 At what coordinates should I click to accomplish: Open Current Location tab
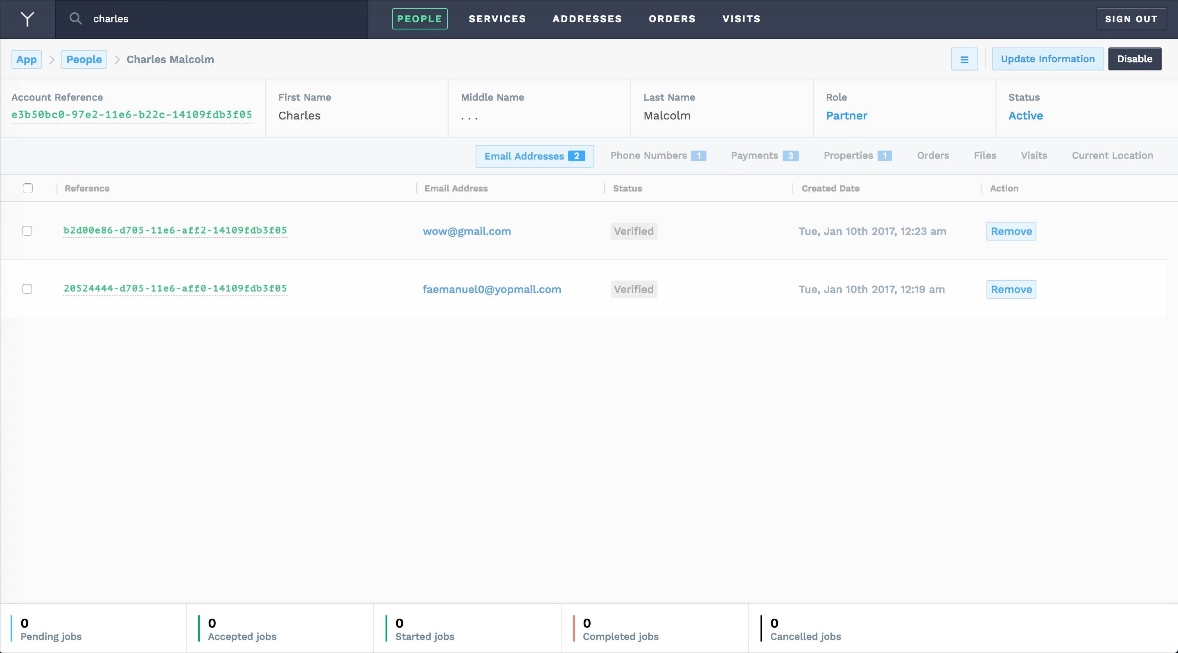point(1113,155)
